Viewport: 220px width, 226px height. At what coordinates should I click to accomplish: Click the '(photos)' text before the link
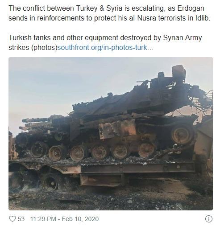[44, 48]
